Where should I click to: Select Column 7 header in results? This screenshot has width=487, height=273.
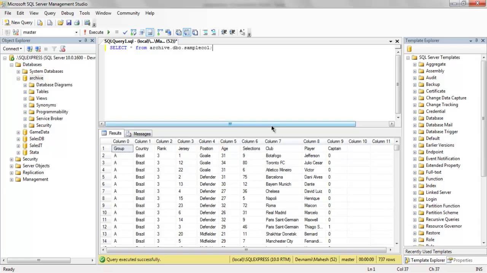click(273, 141)
